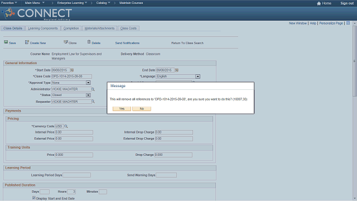Click the Internal Price field
The height and width of the screenshot is (201, 357).
[x=74, y=132]
